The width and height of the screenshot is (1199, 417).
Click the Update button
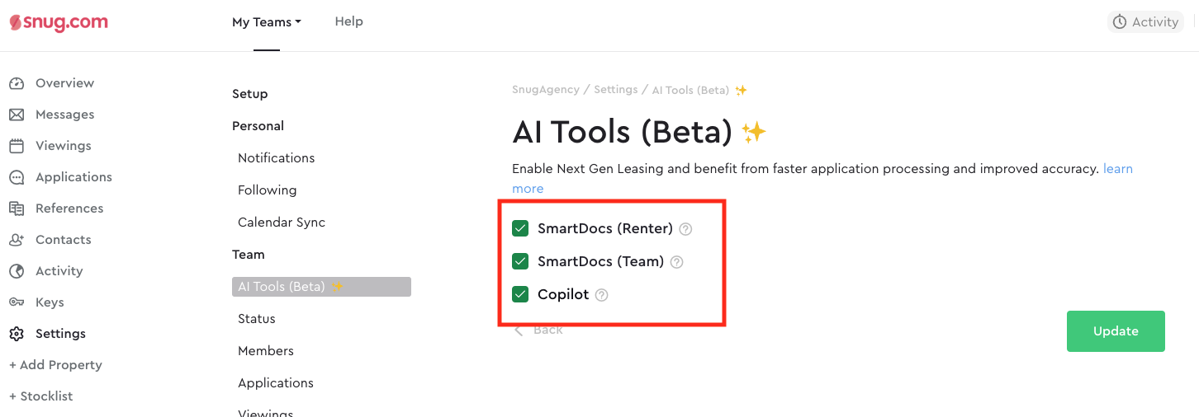tap(1116, 331)
